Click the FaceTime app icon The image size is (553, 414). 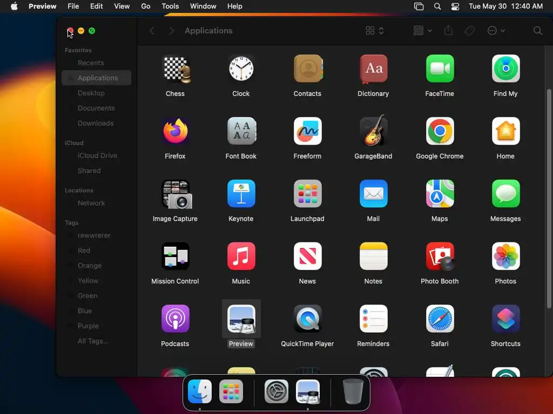click(x=440, y=68)
